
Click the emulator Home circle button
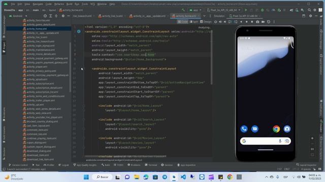[247, 22]
